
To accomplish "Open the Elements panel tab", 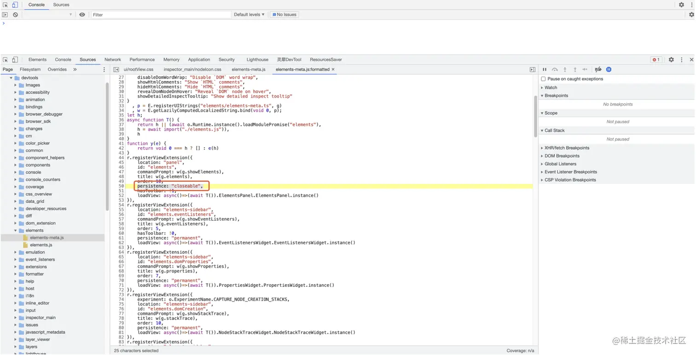I will 37,60.
